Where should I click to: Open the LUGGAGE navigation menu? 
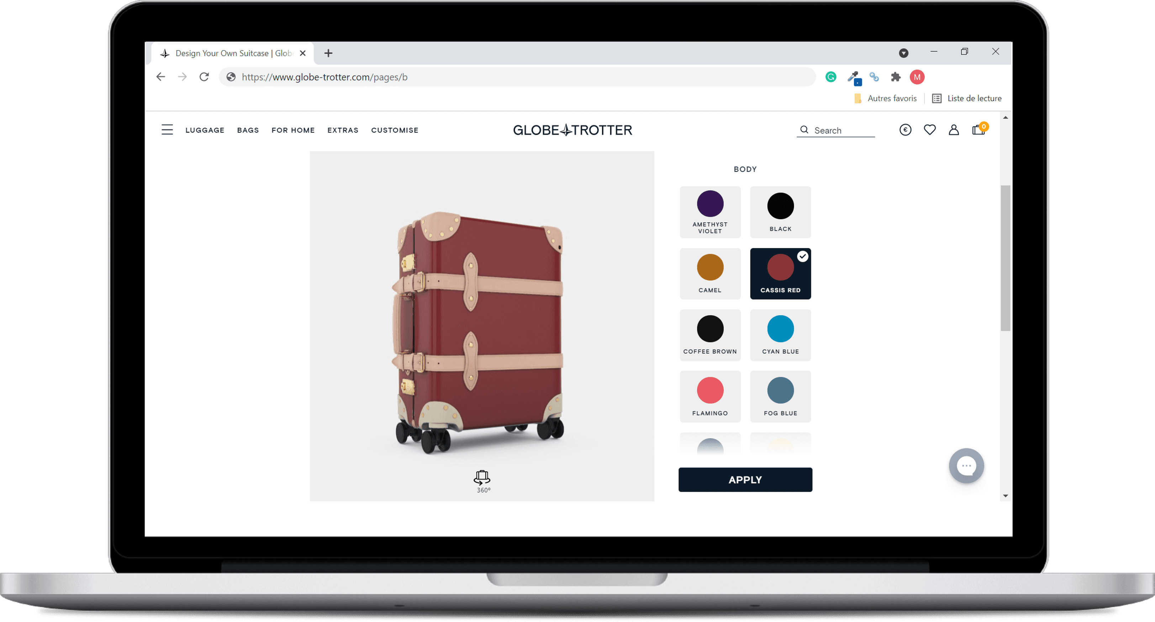pos(205,130)
